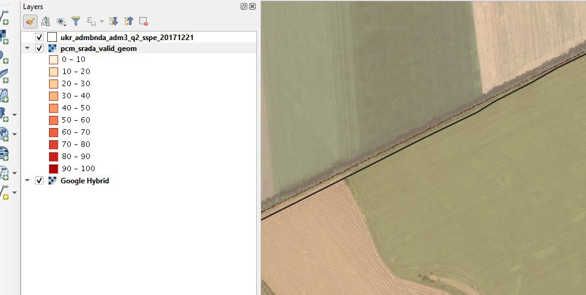
Task: Open the Layer Styling panel brush icon
Action: (x=30, y=21)
